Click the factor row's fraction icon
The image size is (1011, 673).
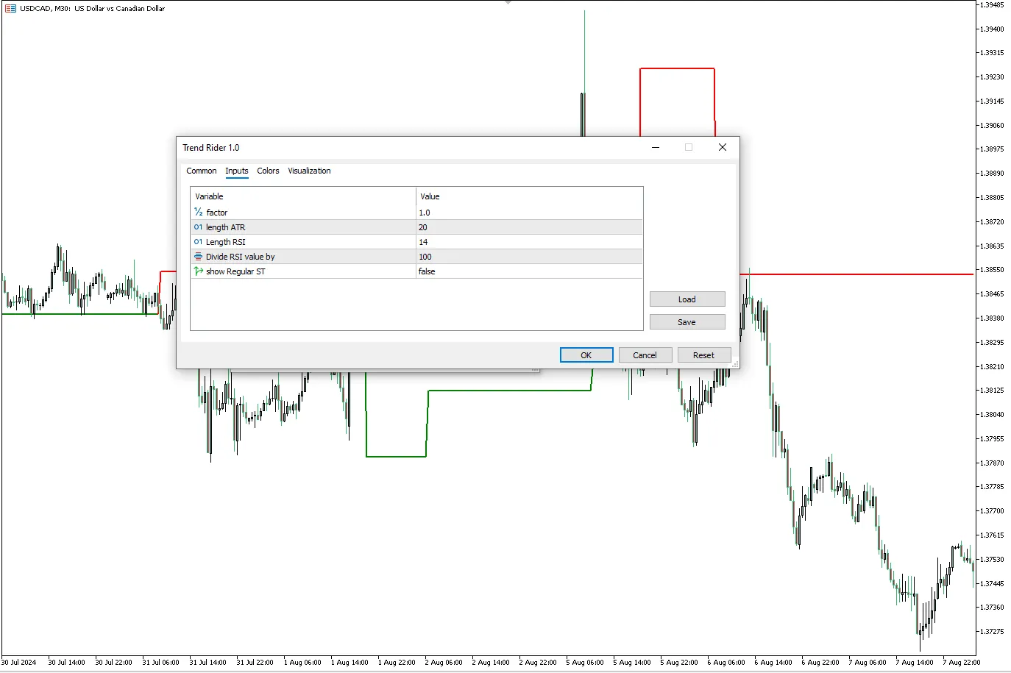[198, 212]
